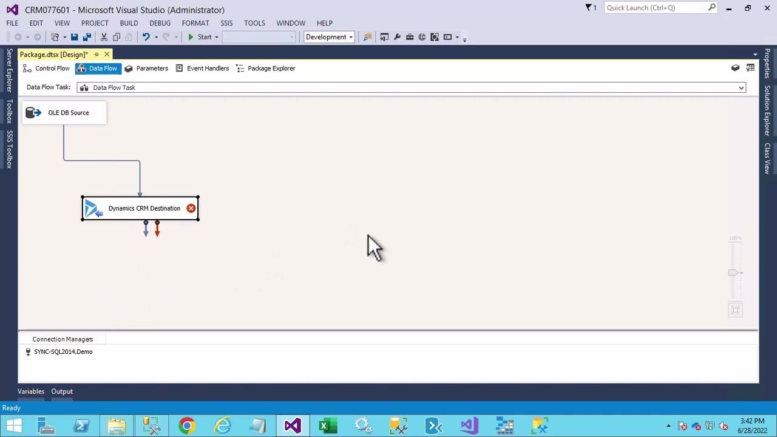Click the OLE DB Source component
The height and width of the screenshot is (437, 777).
tap(64, 113)
